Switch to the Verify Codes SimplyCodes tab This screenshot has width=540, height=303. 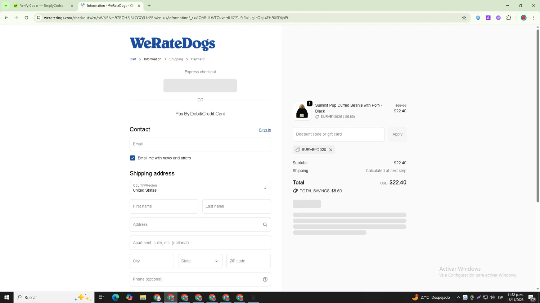tap(41, 6)
